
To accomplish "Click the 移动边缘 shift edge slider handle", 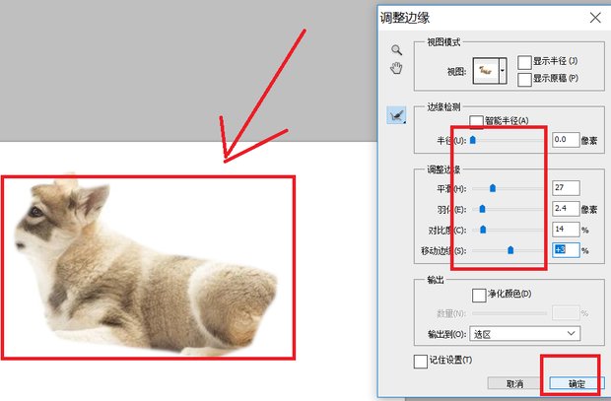I will (510, 250).
